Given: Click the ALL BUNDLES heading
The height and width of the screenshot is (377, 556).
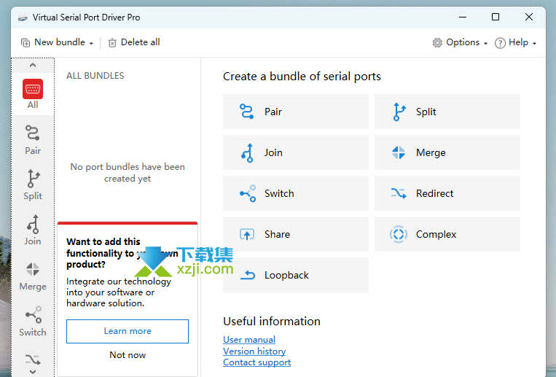Looking at the screenshot, I should (x=95, y=76).
